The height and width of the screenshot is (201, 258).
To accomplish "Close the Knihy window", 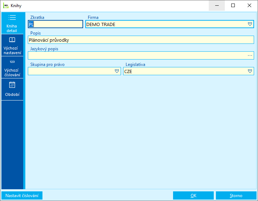I will point(249,6).
